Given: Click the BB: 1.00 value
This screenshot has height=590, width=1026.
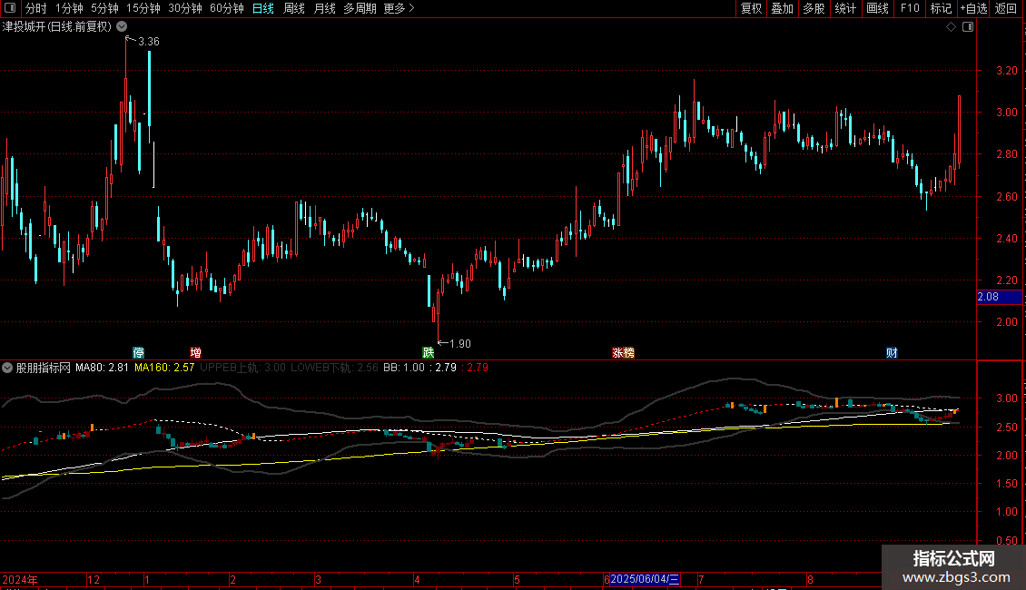Looking at the screenshot, I should point(404,368).
